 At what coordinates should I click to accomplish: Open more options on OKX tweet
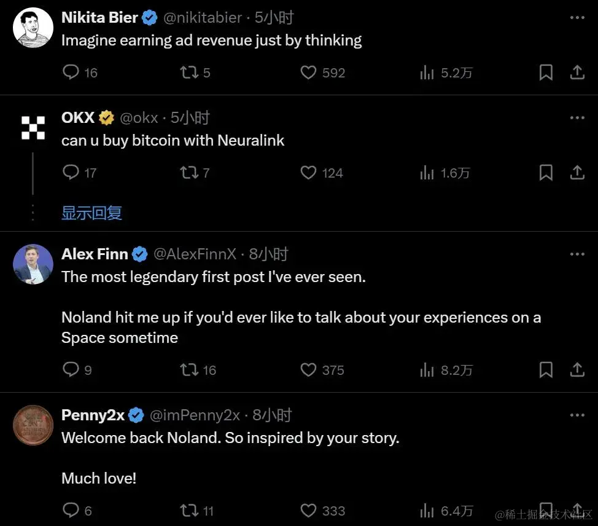pyautogui.click(x=577, y=117)
